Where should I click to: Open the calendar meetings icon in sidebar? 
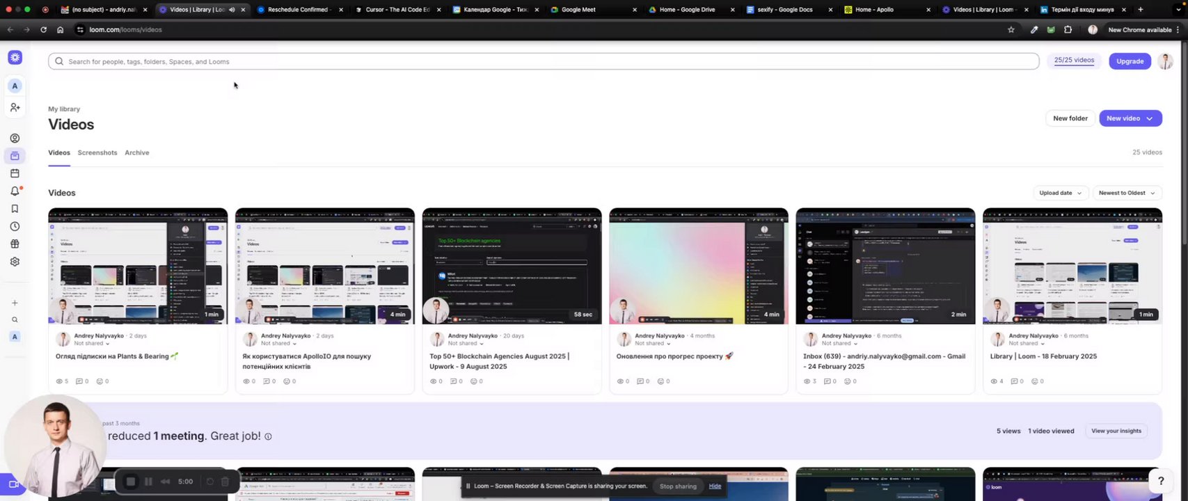(15, 173)
